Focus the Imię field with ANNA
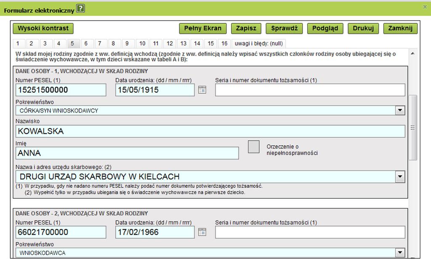Image resolution: width=431 pixels, height=259 pixels. point(127,153)
